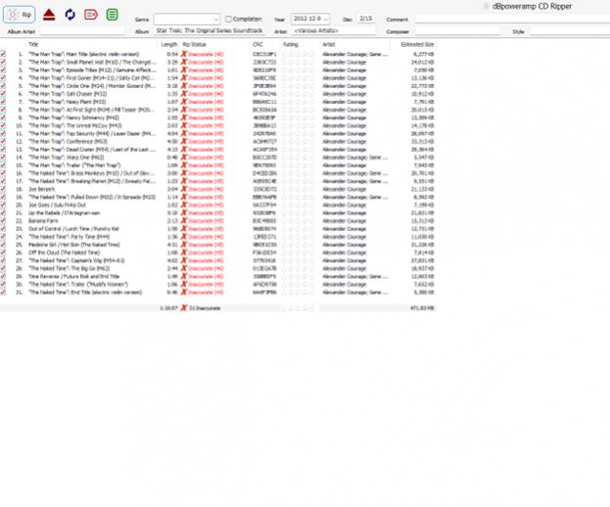610x507 pixels.
Task: Open the green options list icon
Action: point(113,15)
